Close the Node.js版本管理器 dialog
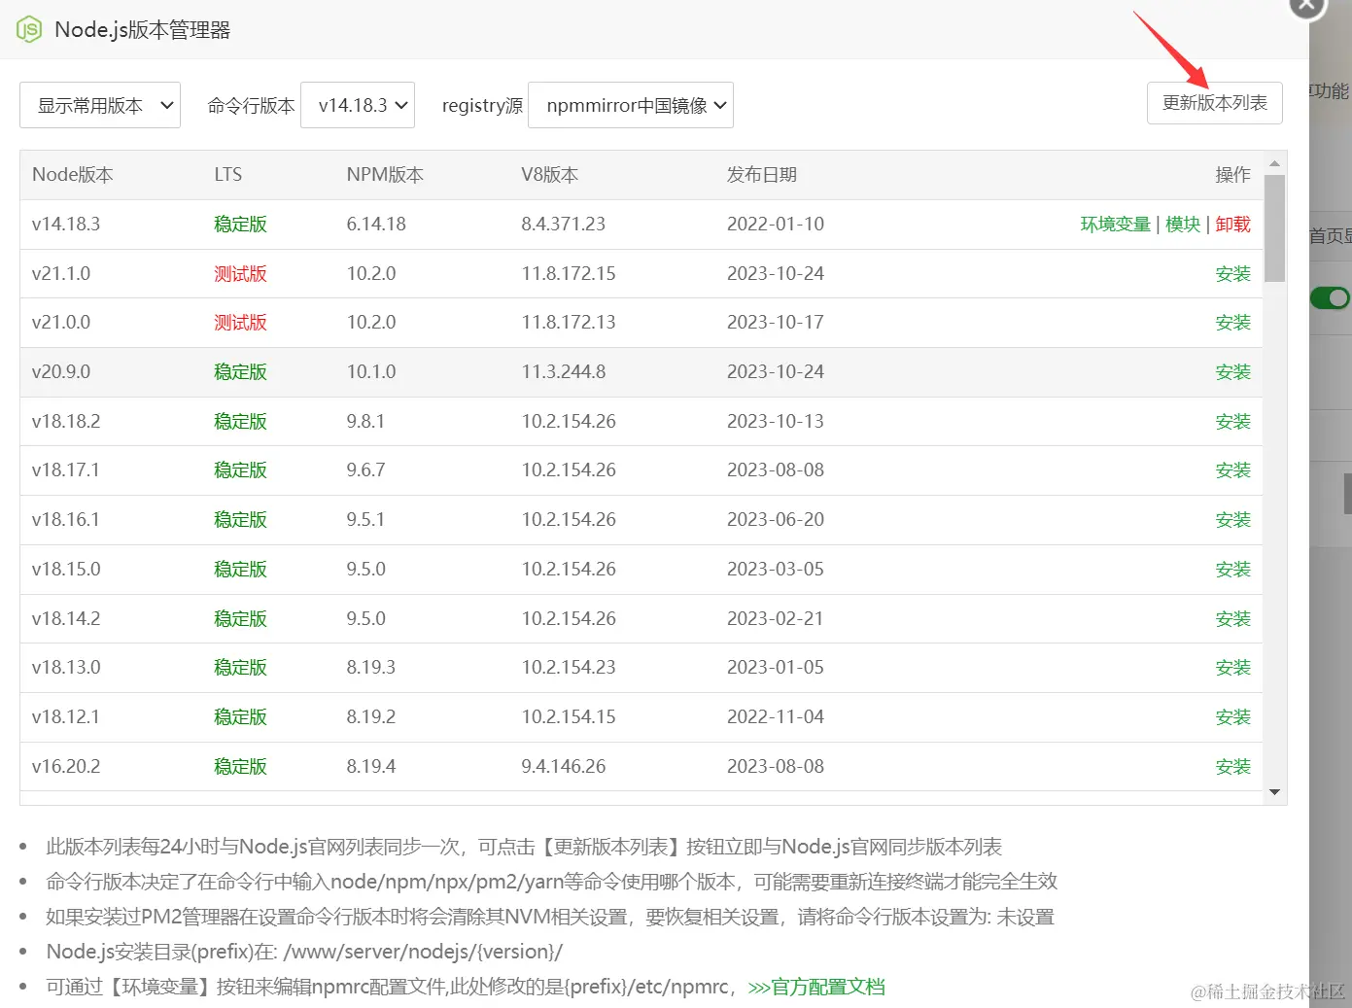 (x=1305, y=6)
